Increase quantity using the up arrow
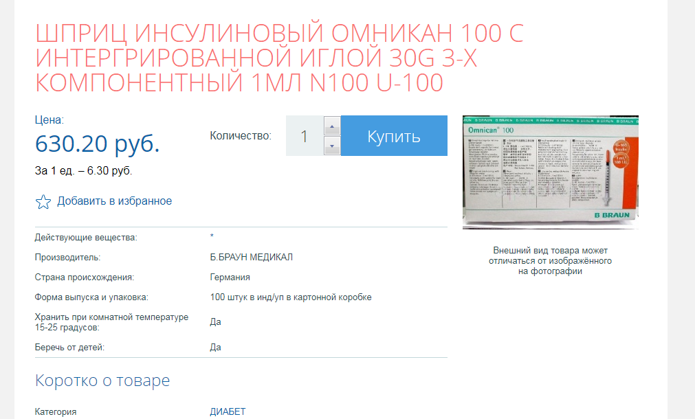The image size is (695, 419). point(331,126)
